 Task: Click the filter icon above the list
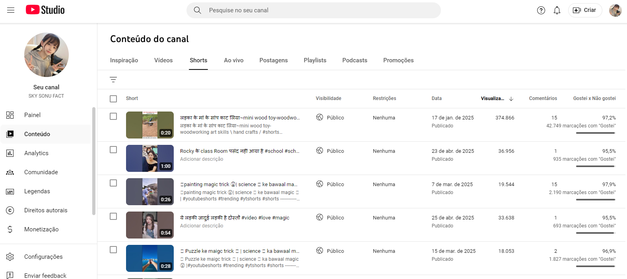113,80
